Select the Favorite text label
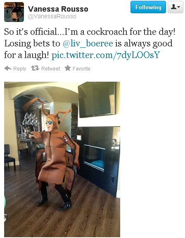Screen dimensions: 185x238 (81, 68)
